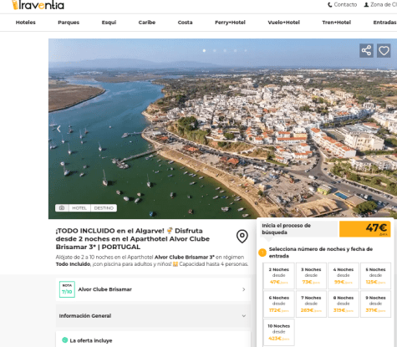
Task: Open the Vuelo+Hotel menu
Action: (x=283, y=23)
